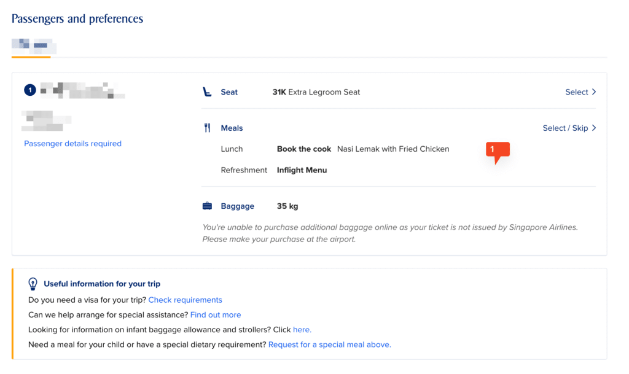Screen dimensions: 629x374
Task: Click the Meals section label
Action: point(232,128)
